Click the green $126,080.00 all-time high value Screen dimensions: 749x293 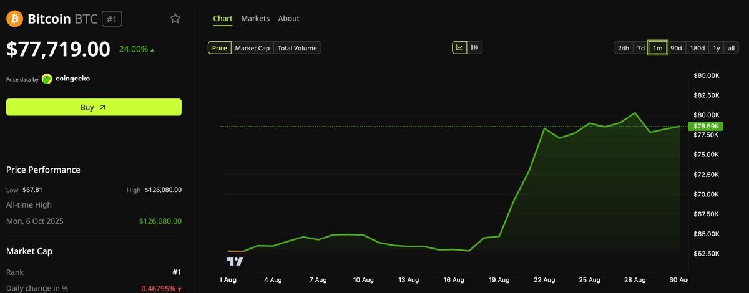(160, 221)
